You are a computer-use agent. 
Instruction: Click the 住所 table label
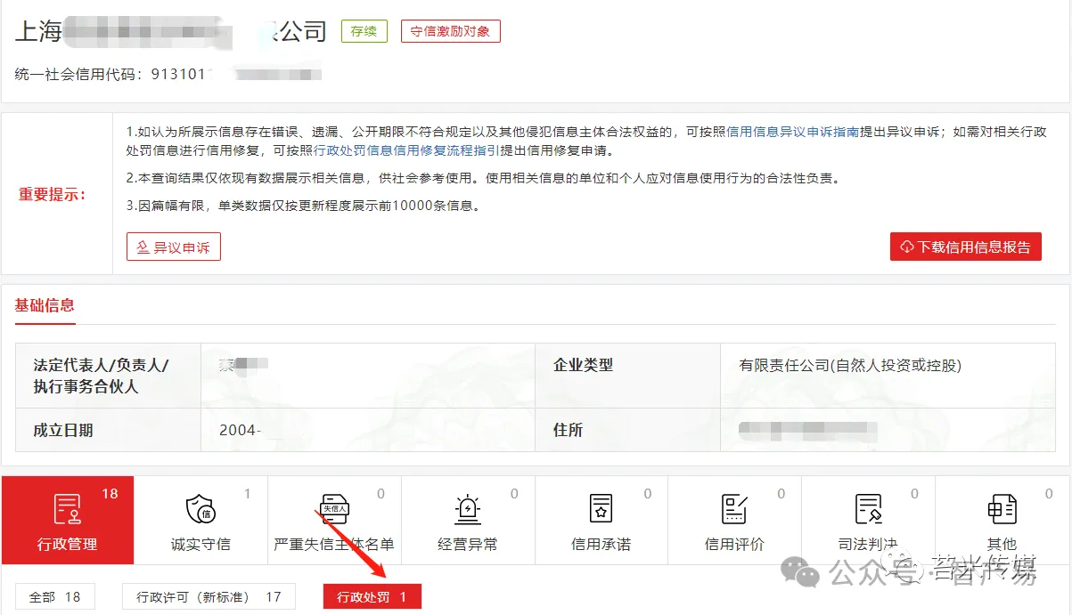pos(568,430)
